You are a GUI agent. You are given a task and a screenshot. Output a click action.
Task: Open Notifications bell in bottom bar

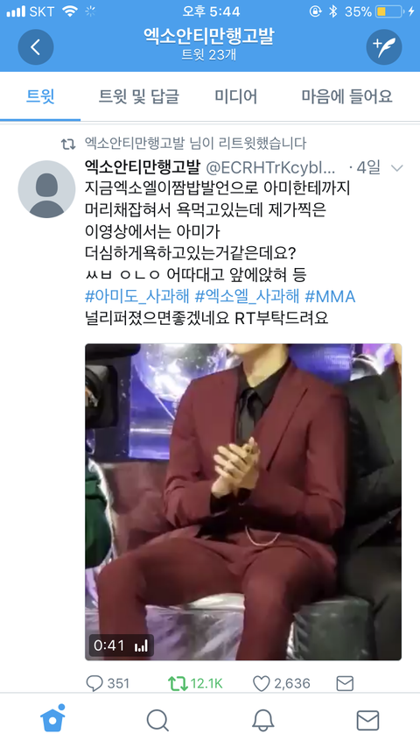pos(262,720)
